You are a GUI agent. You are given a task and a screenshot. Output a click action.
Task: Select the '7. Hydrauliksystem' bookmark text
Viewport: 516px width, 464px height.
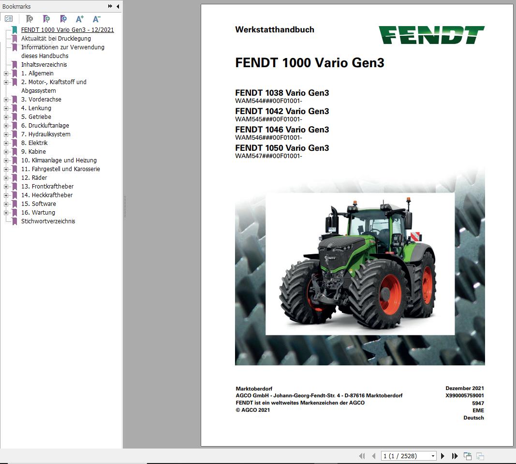pyautogui.click(x=46, y=134)
